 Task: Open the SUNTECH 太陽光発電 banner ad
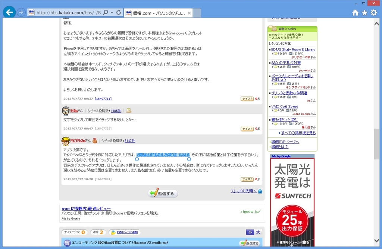292,202
